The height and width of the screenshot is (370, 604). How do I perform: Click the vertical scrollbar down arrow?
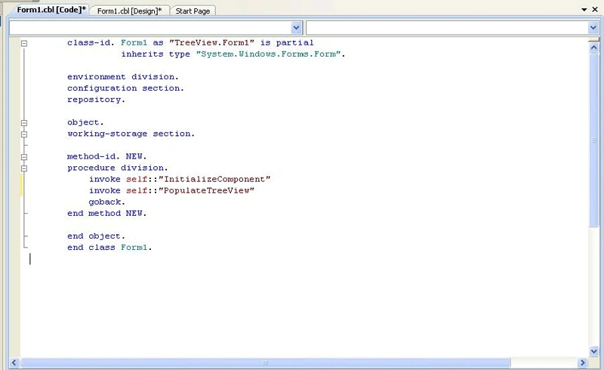pos(593,351)
